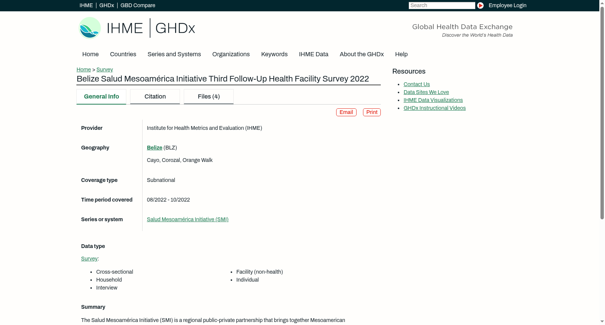Image resolution: width=605 pixels, height=325 pixels.
Task: Open GHDx link in top bar
Action: [x=107, y=5]
